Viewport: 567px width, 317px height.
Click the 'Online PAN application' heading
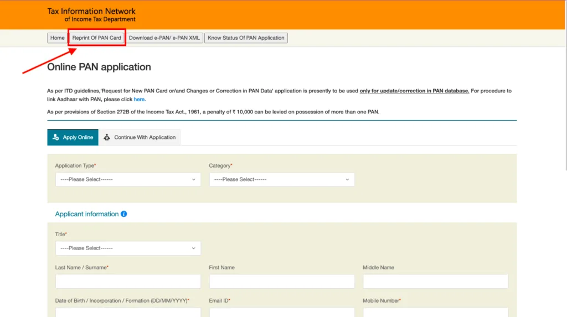click(x=99, y=67)
